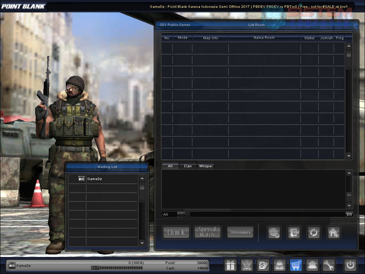The height and width of the screenshot is (274, 365).
Task: Click Waiting List scrollbar up arrow
Action: (142, 179)
